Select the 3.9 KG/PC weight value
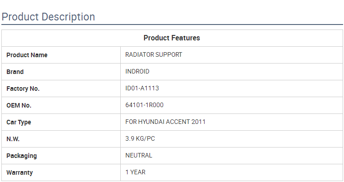This screenshot has height=182, width=344. pos(140,138)
